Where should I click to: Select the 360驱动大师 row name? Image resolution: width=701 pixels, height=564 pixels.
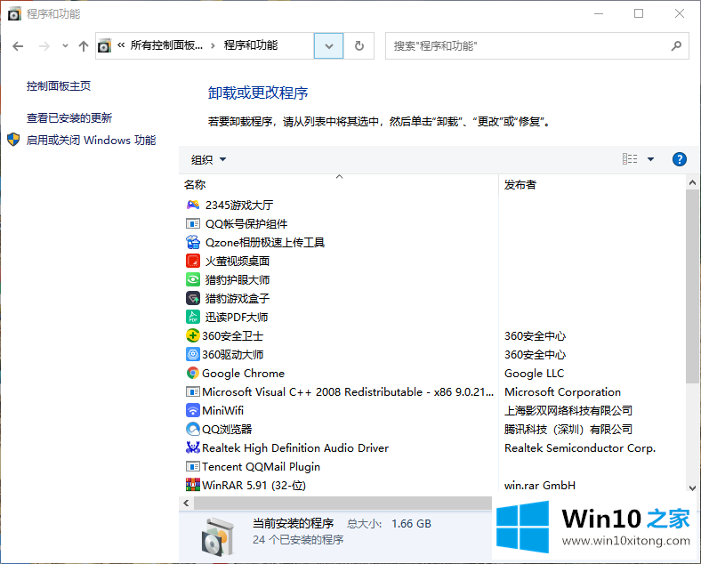pyautogui.click(x=232, y=354)
